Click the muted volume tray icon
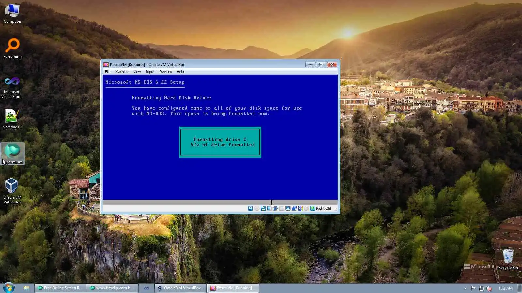 point(489,288)
